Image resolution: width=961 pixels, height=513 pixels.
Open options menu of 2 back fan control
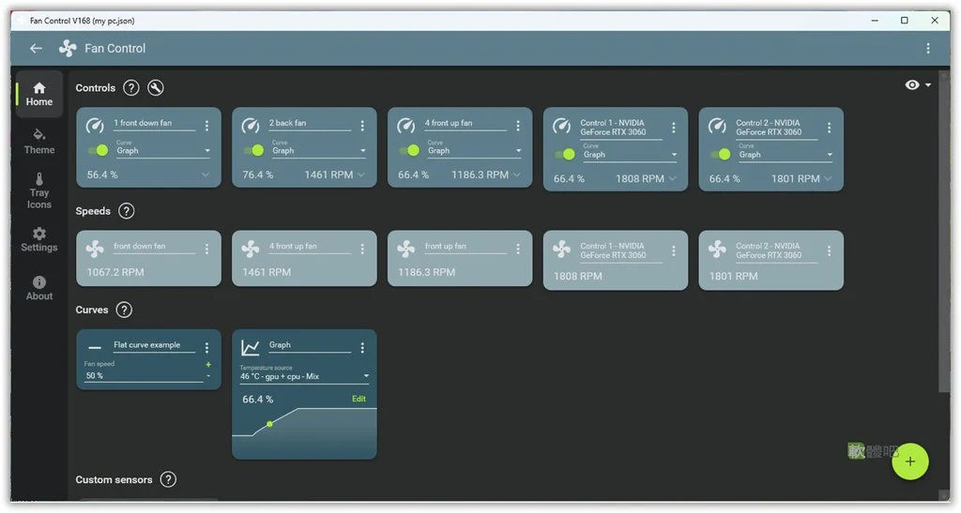tap(362, 126)
